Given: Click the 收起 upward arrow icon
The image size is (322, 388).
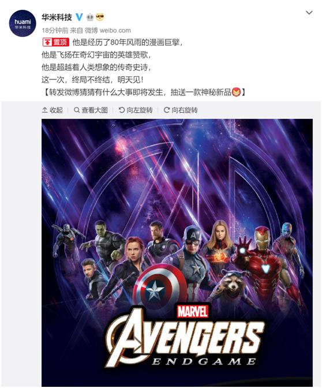Looking at the screenshot, I should (45, 110).
